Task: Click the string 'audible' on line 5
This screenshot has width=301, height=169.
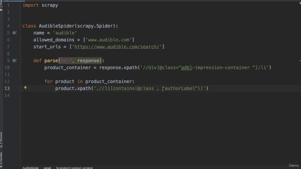Action: (x=65, y=33)
